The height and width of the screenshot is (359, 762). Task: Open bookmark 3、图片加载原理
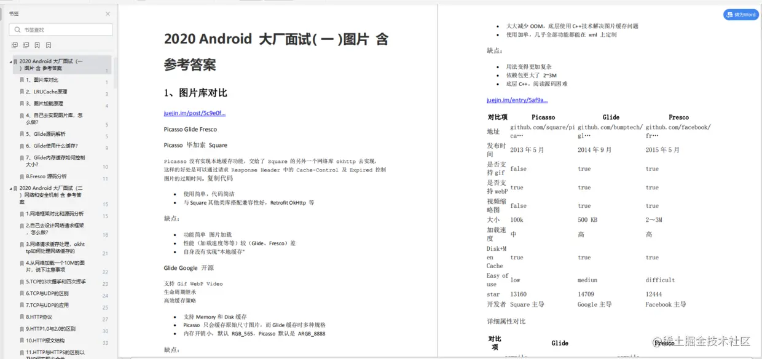pos(44,103)
